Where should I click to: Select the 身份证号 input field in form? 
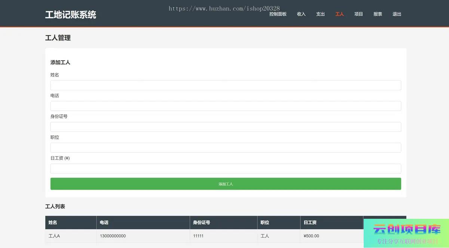[x=226, y=127]
